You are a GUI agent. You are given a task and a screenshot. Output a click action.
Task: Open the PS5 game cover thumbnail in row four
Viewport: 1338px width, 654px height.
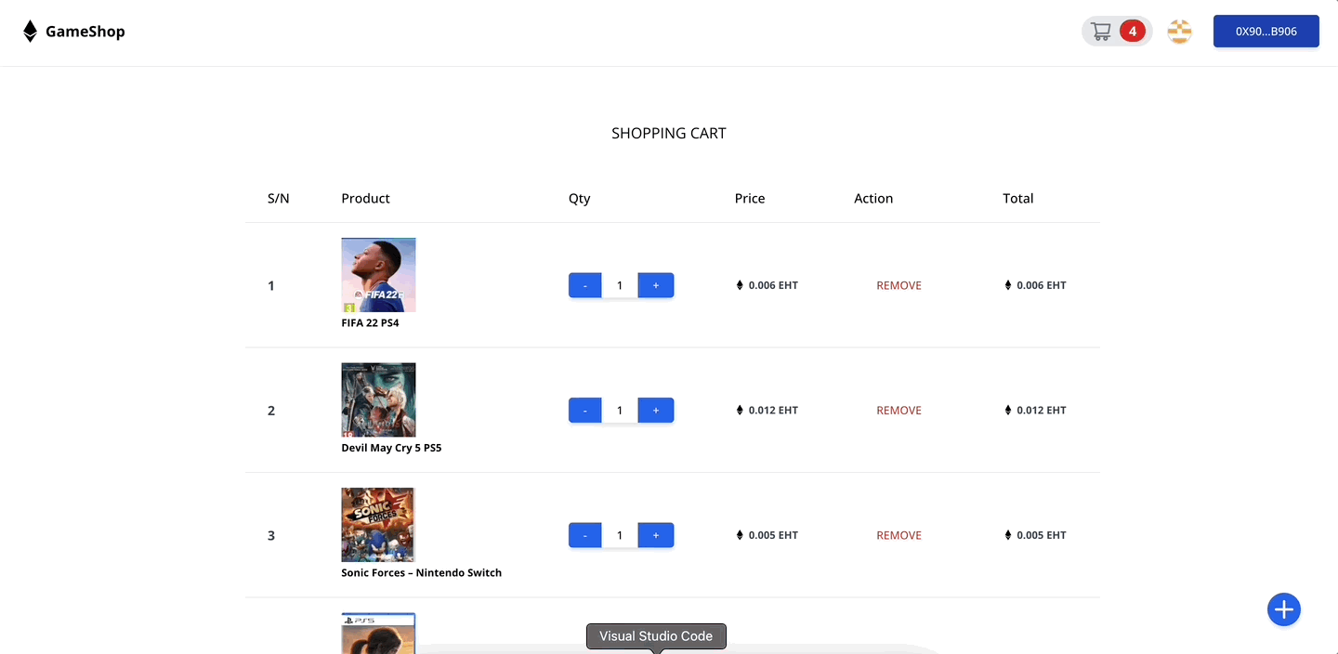pos(378,634)
